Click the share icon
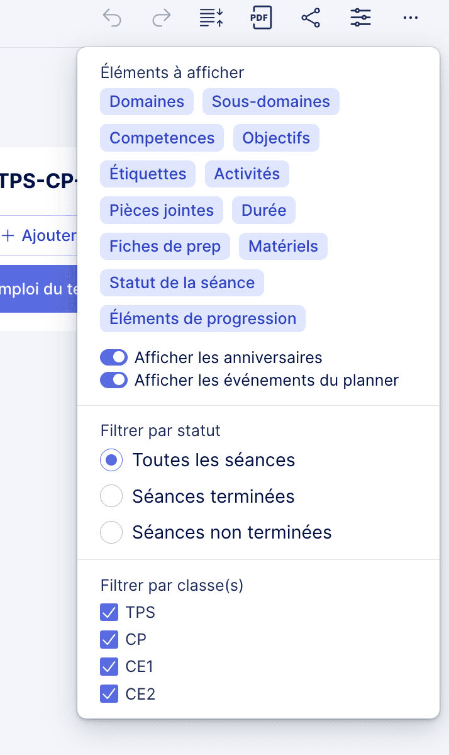 coord(311,18)
